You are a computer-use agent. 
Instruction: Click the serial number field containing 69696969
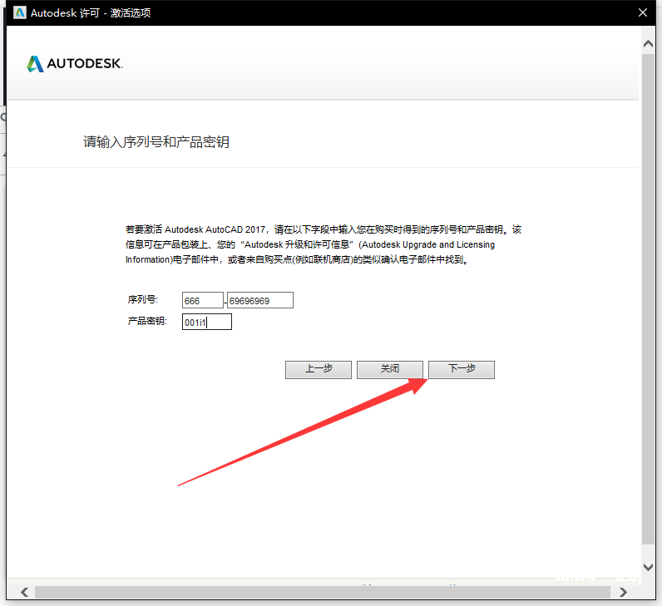pyautogui.click(x=260, y=300)
